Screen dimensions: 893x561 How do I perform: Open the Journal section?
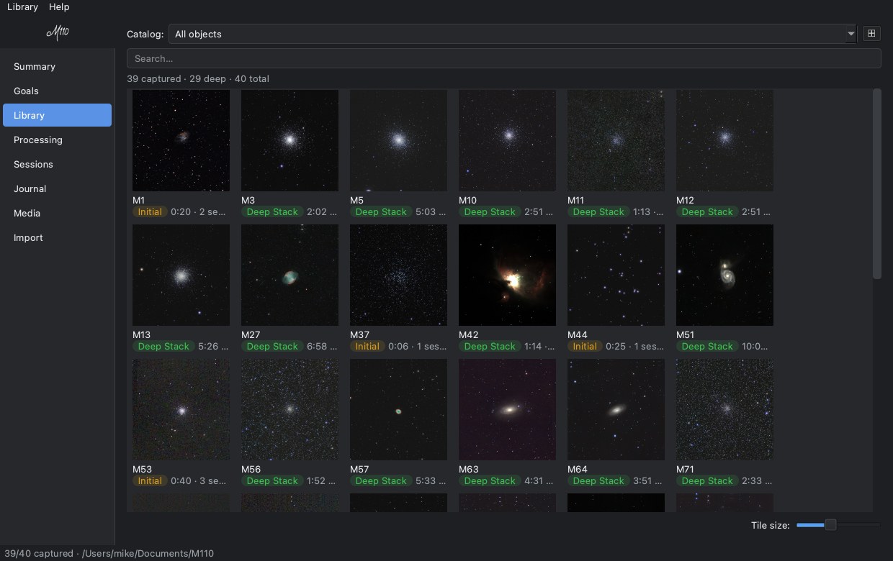click(58, 188)
